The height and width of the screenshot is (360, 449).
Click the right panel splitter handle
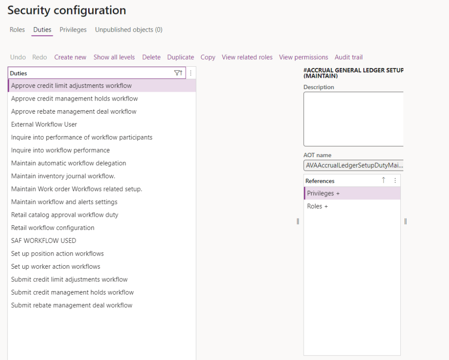coord(405,221)
